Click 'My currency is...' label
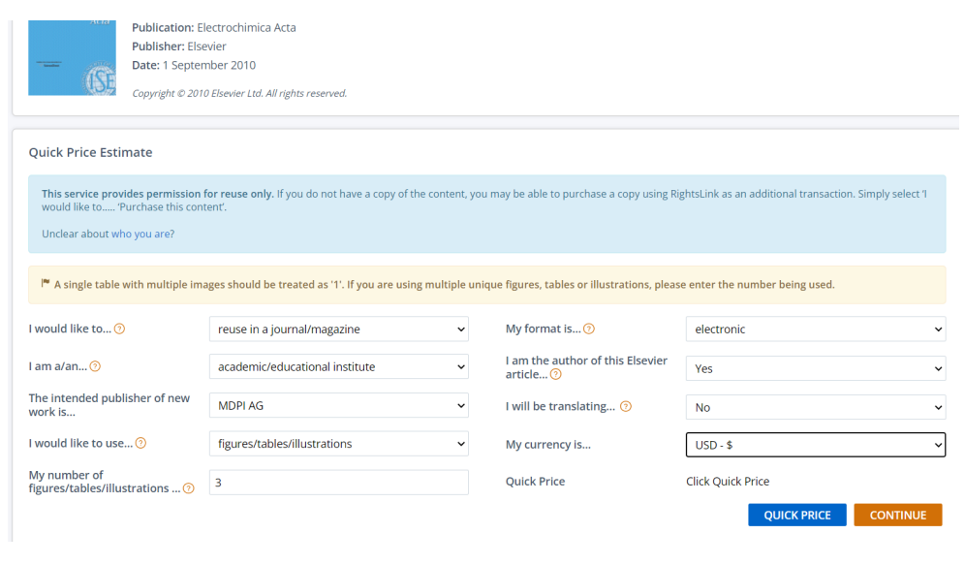Image resolution: width=965 pixels, height=565 pixels. coord(548,445)
